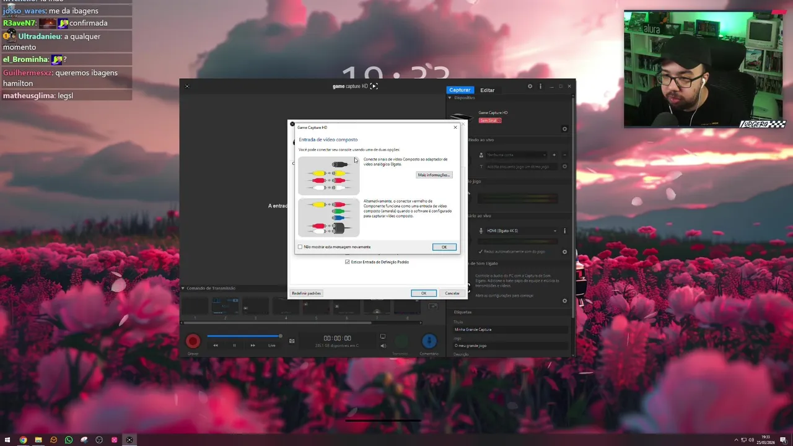
Task: Jump to Live in playback controls
Action: click(x=271, y=345)
